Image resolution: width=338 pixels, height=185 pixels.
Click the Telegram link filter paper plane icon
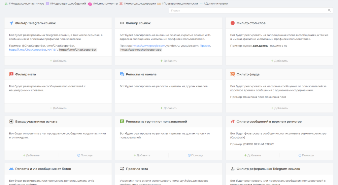click(12, 23)
